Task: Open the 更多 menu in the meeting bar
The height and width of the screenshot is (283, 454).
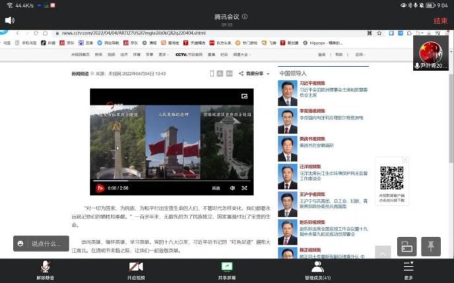Action: 408,270
